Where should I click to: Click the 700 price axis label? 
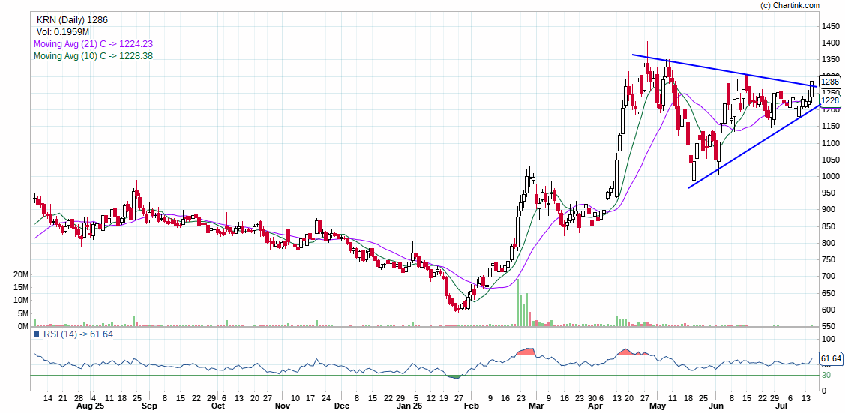click(829, 277)
